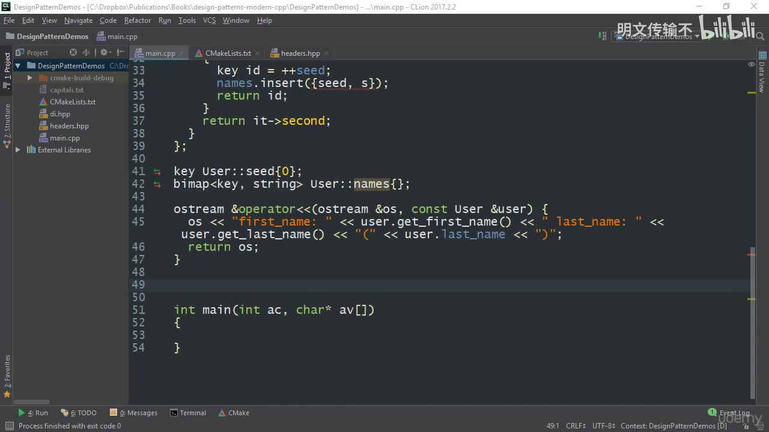Click the inspection eye icon above the editor scrollbar
This screenshot has height=432, width=769.
point(751,64)
